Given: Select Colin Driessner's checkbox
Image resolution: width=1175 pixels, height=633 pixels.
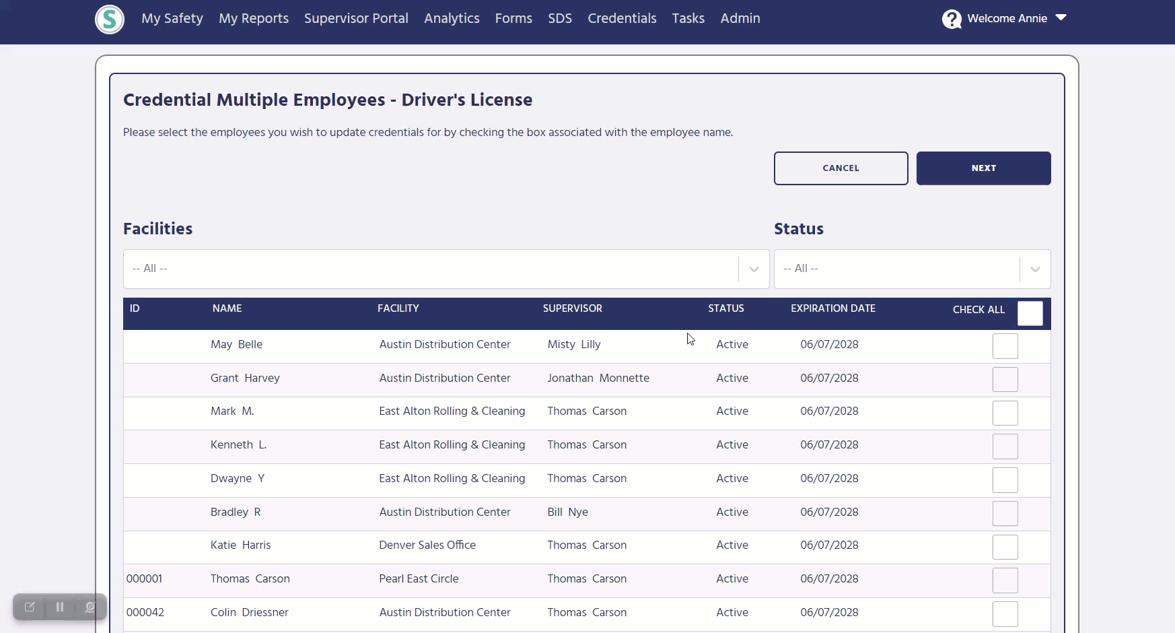Looking at the screenshot, I should [x=1006, y=613].
